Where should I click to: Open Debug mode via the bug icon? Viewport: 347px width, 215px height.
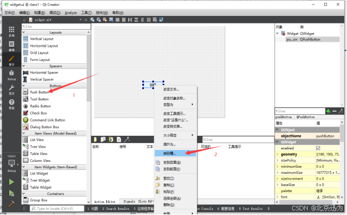pyautogui.click(x=11, y=75)
